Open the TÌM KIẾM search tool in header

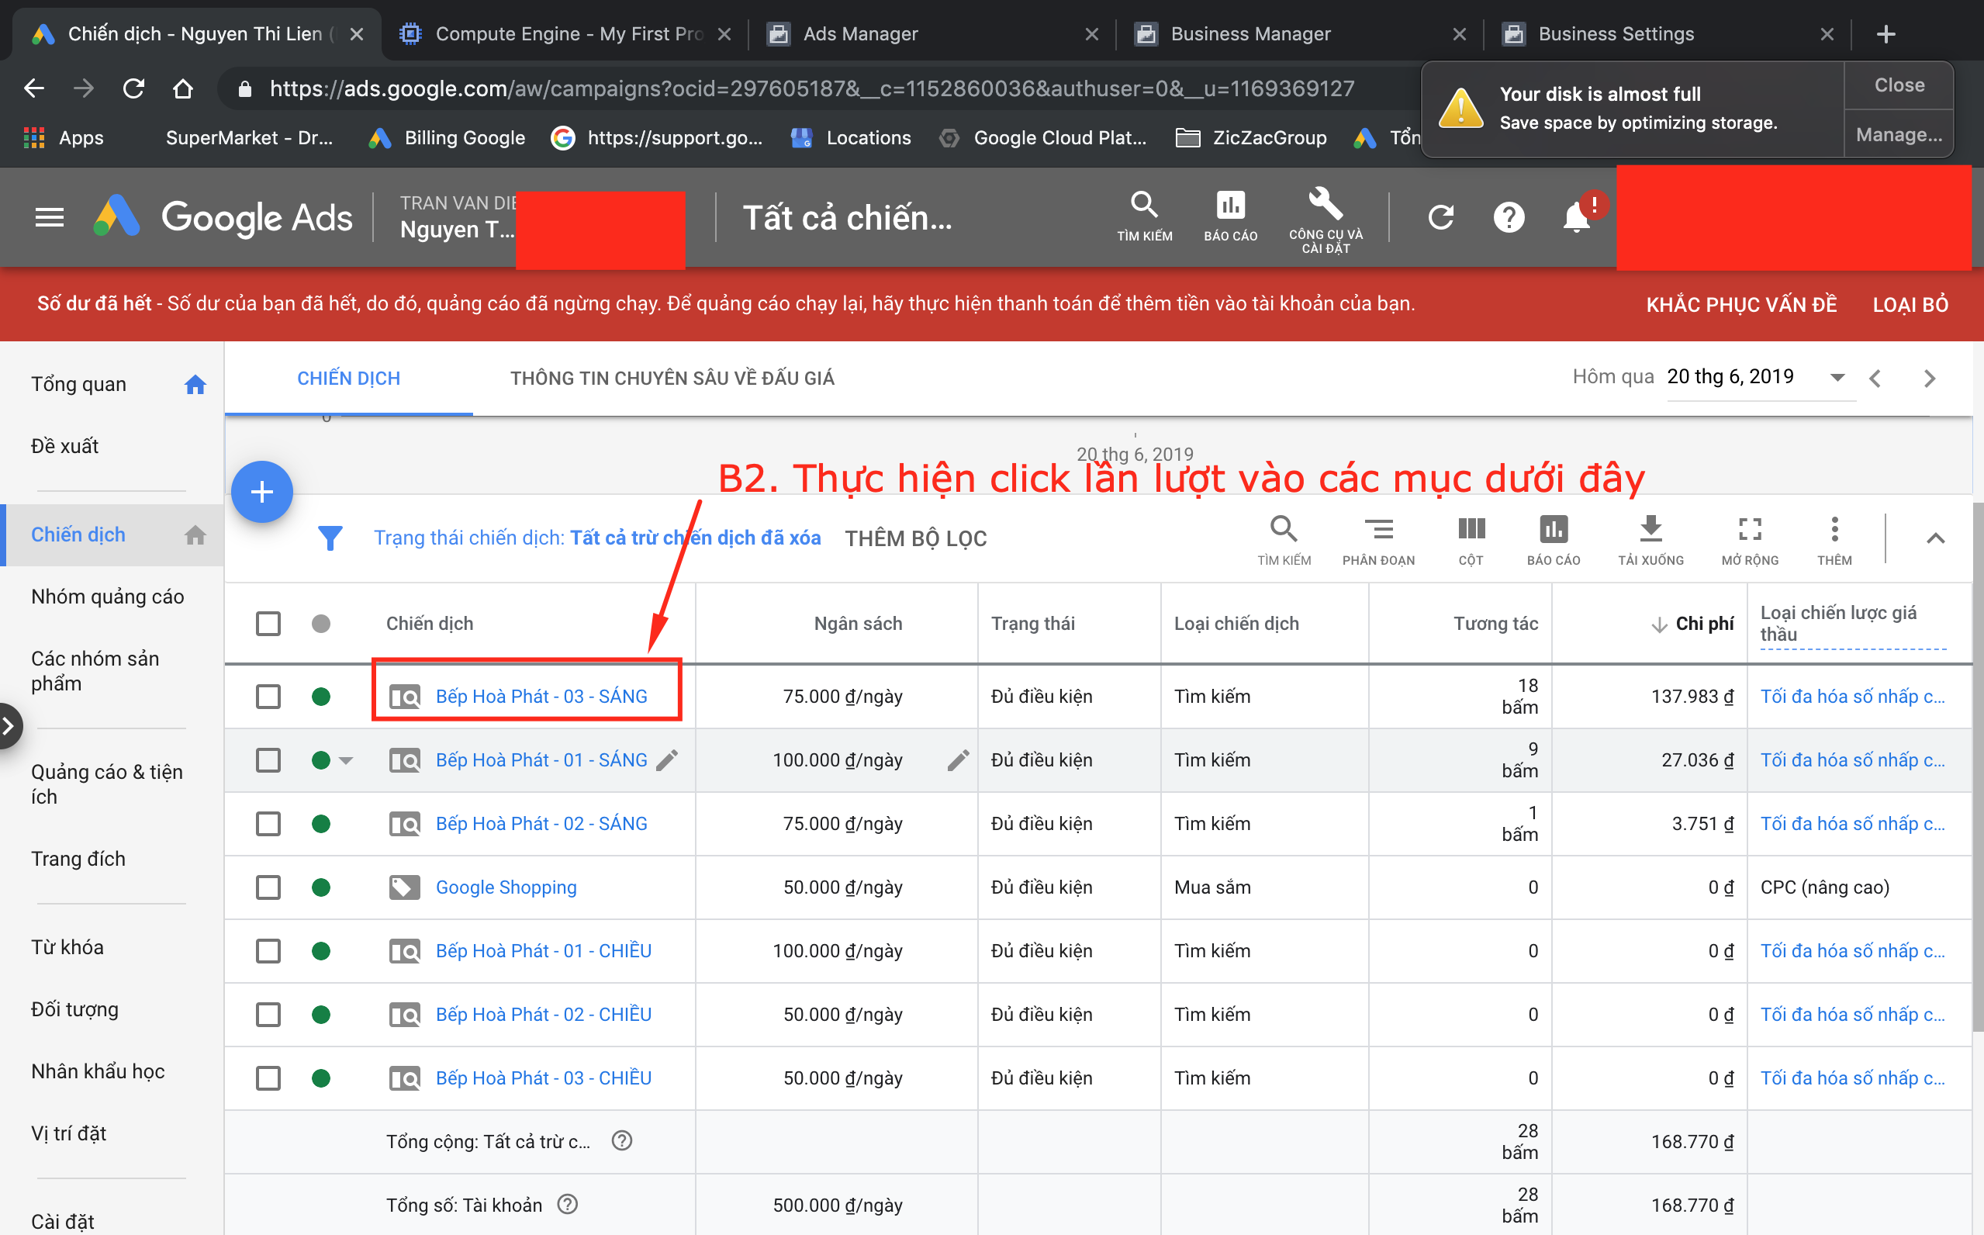1145,216
